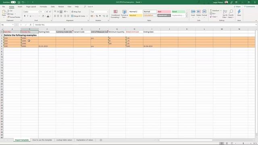Click the Comments button
The image size is (258, 145).
point(250,6)
